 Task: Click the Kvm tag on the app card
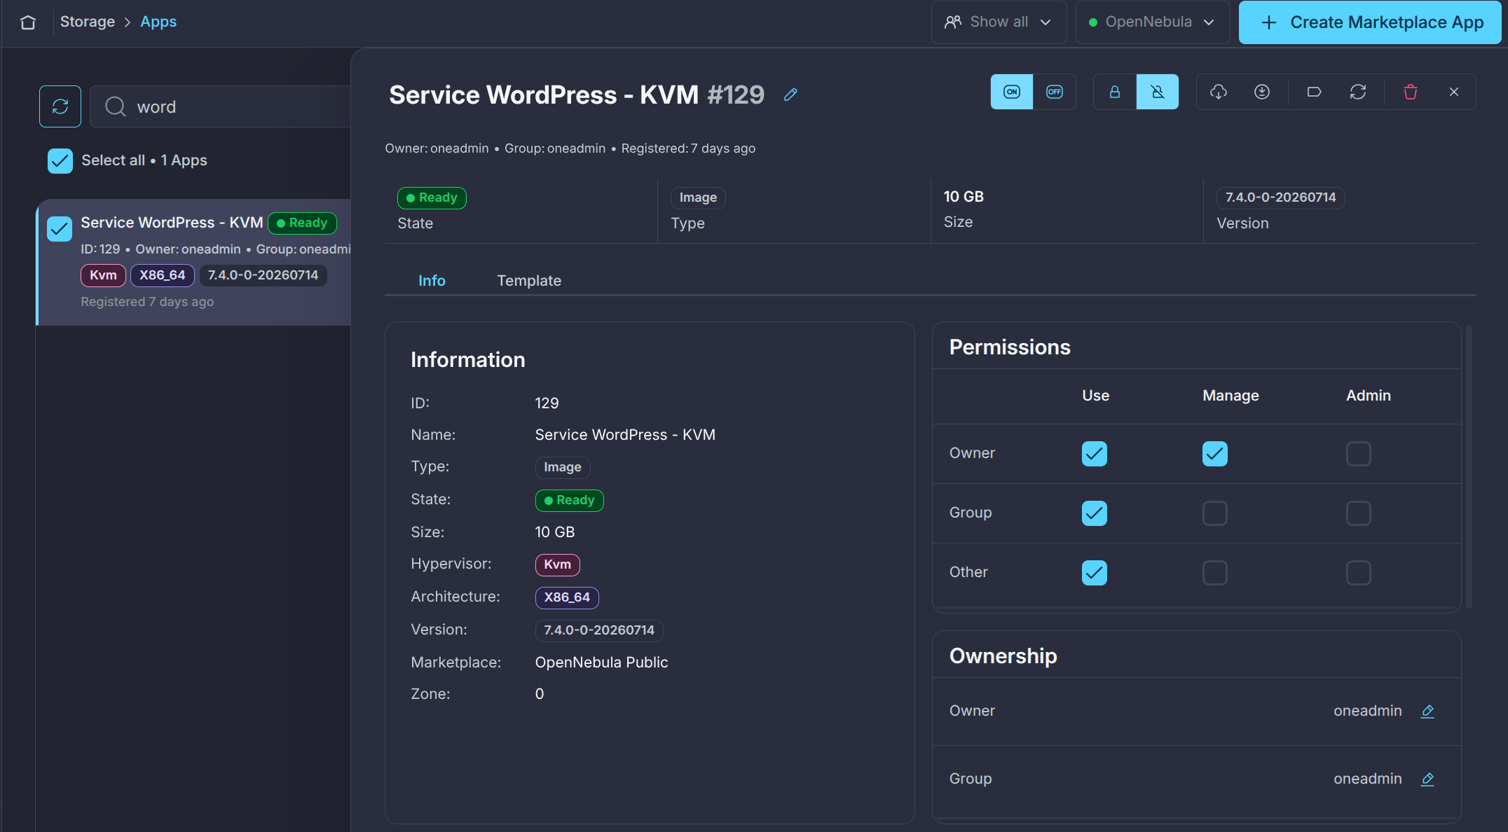click(103, 275)
